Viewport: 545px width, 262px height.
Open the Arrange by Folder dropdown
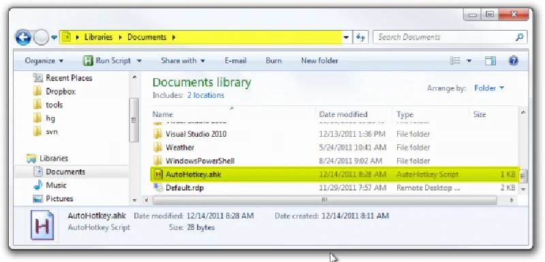click(x=489, y=88)
